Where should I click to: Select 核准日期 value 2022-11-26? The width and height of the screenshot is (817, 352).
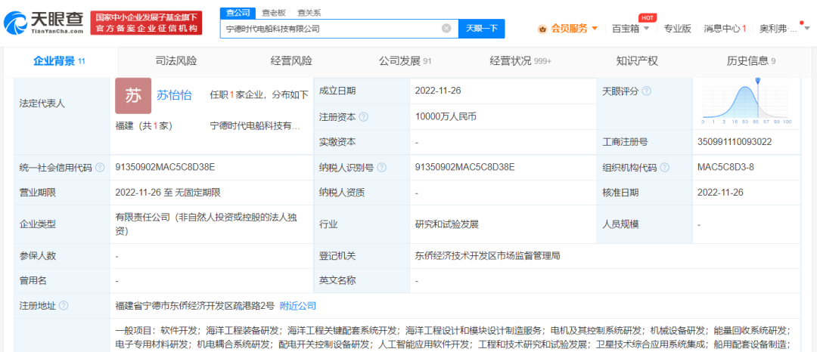coord(721,193)
